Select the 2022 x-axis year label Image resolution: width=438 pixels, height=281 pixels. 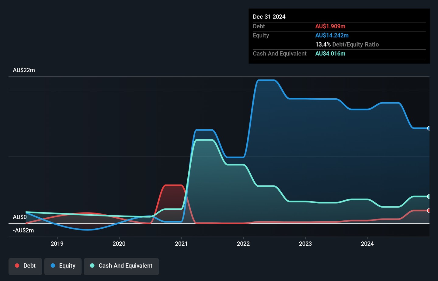243,244
